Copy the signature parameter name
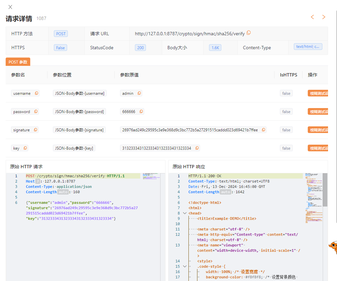The image size is (337, 281). [35, 130]
